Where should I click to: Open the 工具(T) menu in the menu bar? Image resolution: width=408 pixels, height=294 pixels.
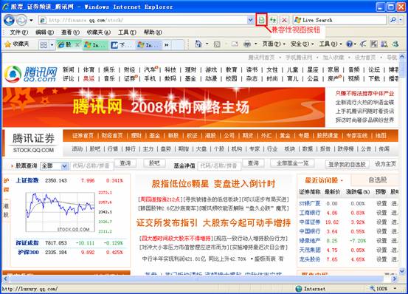pos(127,33)
